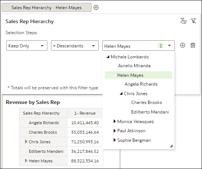Expand the Helen Mayes row in the revenue table

click(x=26, y=161)
